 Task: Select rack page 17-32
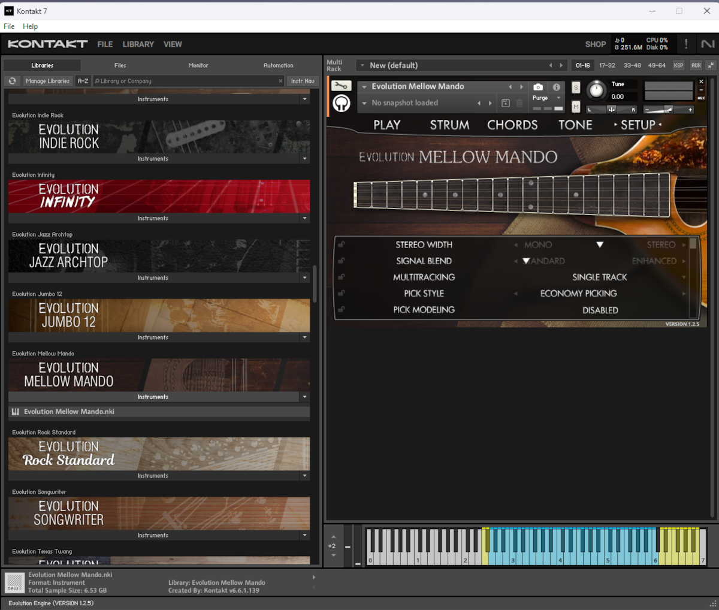point(607,65)
